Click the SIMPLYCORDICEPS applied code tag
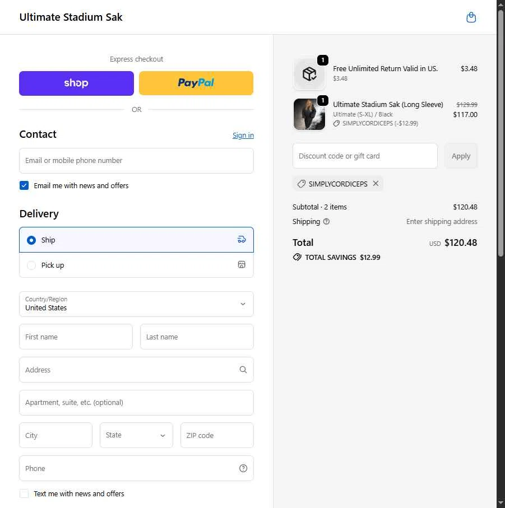The height and width of the screenshot is (508, 505). (338, 184)
